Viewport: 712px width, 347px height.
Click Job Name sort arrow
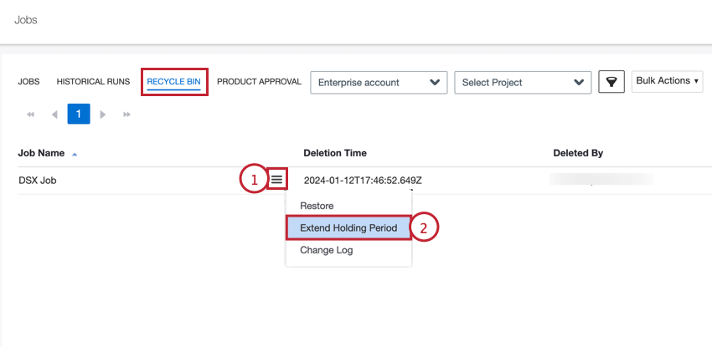75,154
